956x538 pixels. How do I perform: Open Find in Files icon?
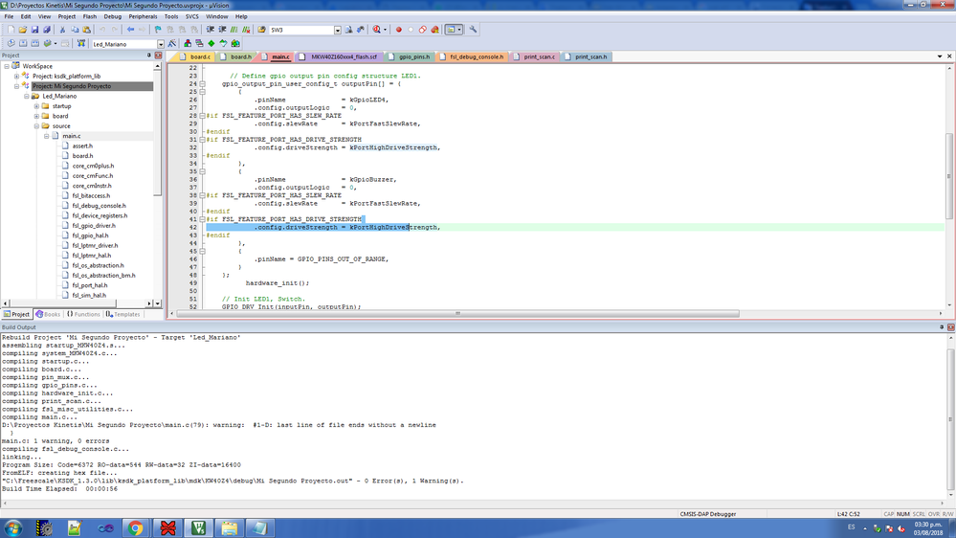point(261,30)
